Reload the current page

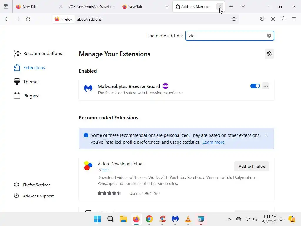pos(28,19)
